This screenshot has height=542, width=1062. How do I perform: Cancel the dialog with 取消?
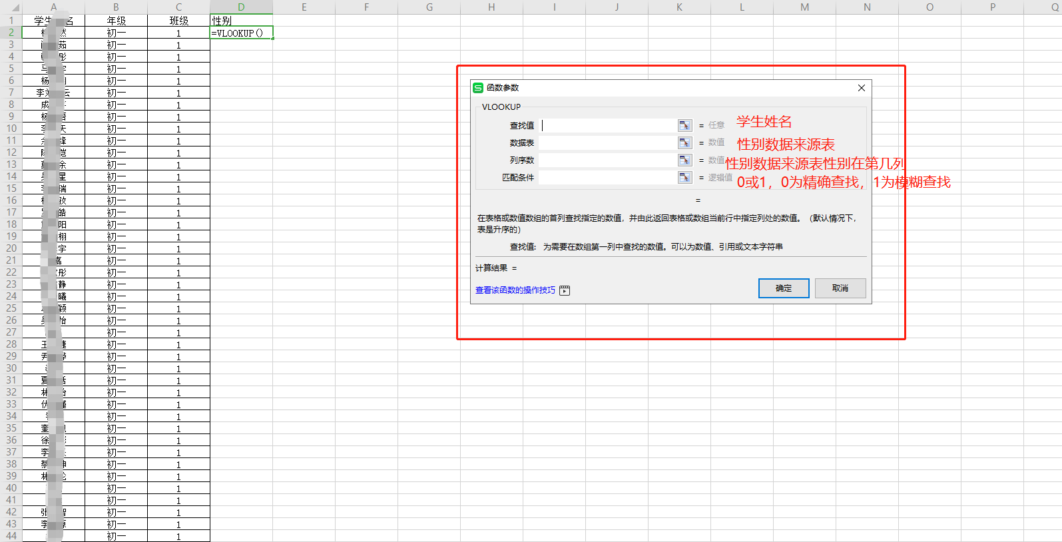[840, 288]
